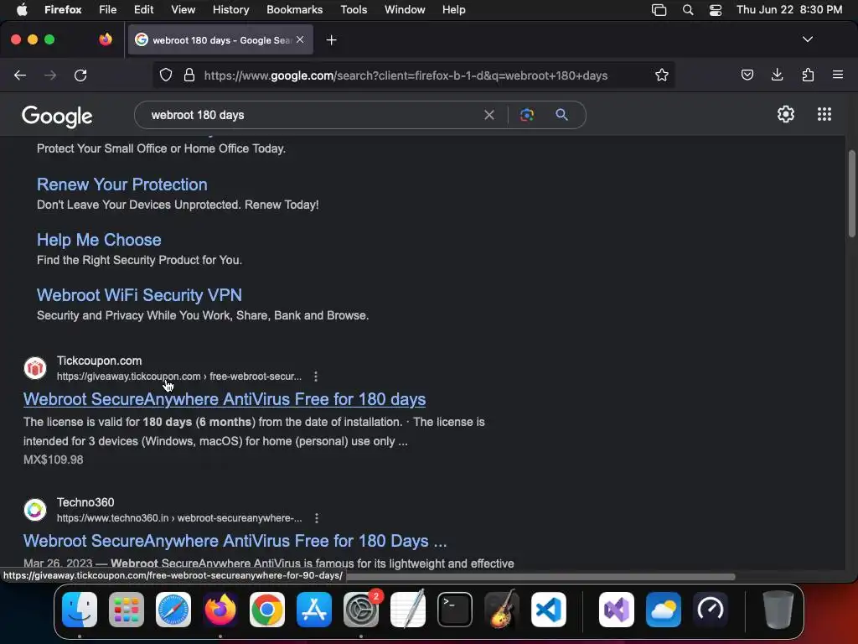Open Techno360 Webroot Free for 180 Days result

[x=235, y=541]
